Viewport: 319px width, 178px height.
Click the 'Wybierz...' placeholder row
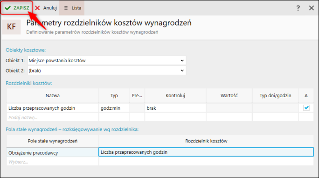53,162
